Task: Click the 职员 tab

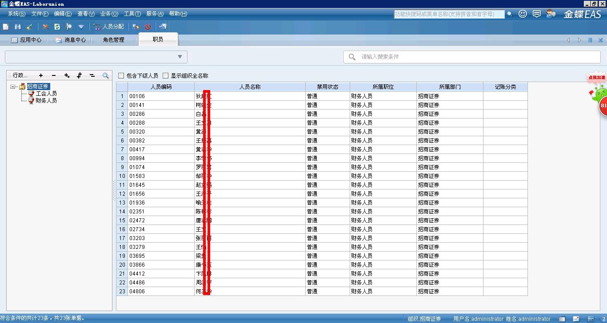Action: [x=158, y=39]
